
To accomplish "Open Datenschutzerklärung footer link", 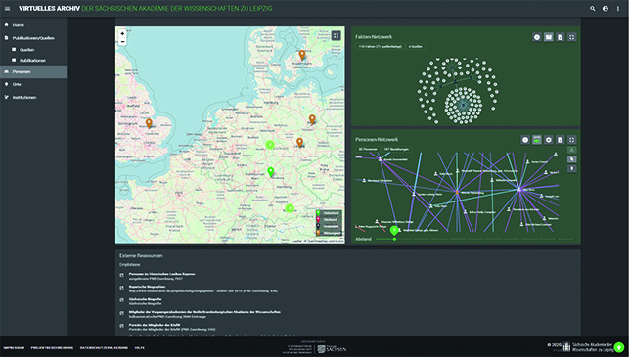I will coord(104,348).
